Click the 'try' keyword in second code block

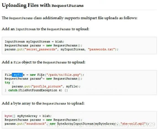coord(7,83)
